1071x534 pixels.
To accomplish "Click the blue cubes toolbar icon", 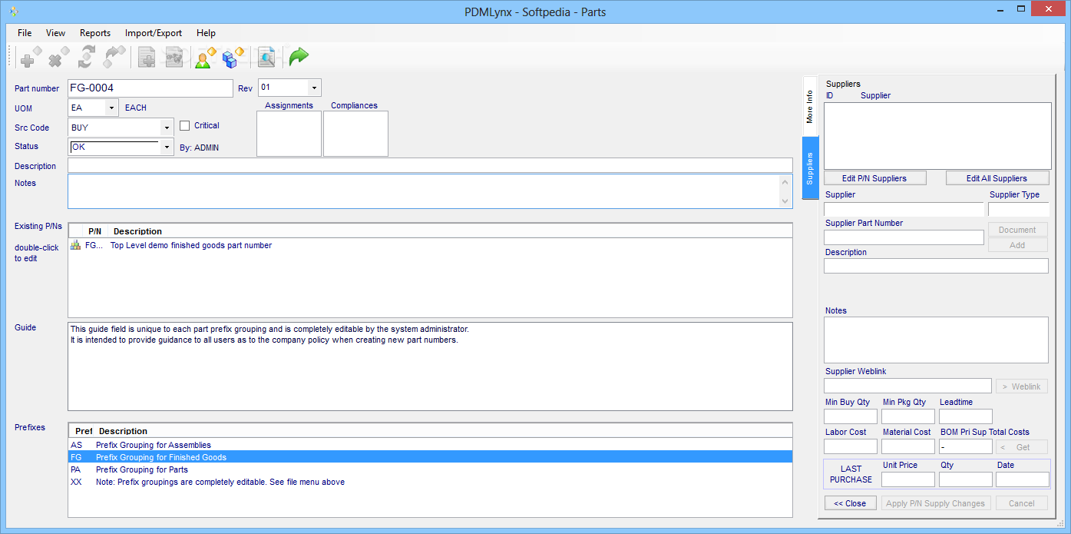I will (x=233, y=57).
